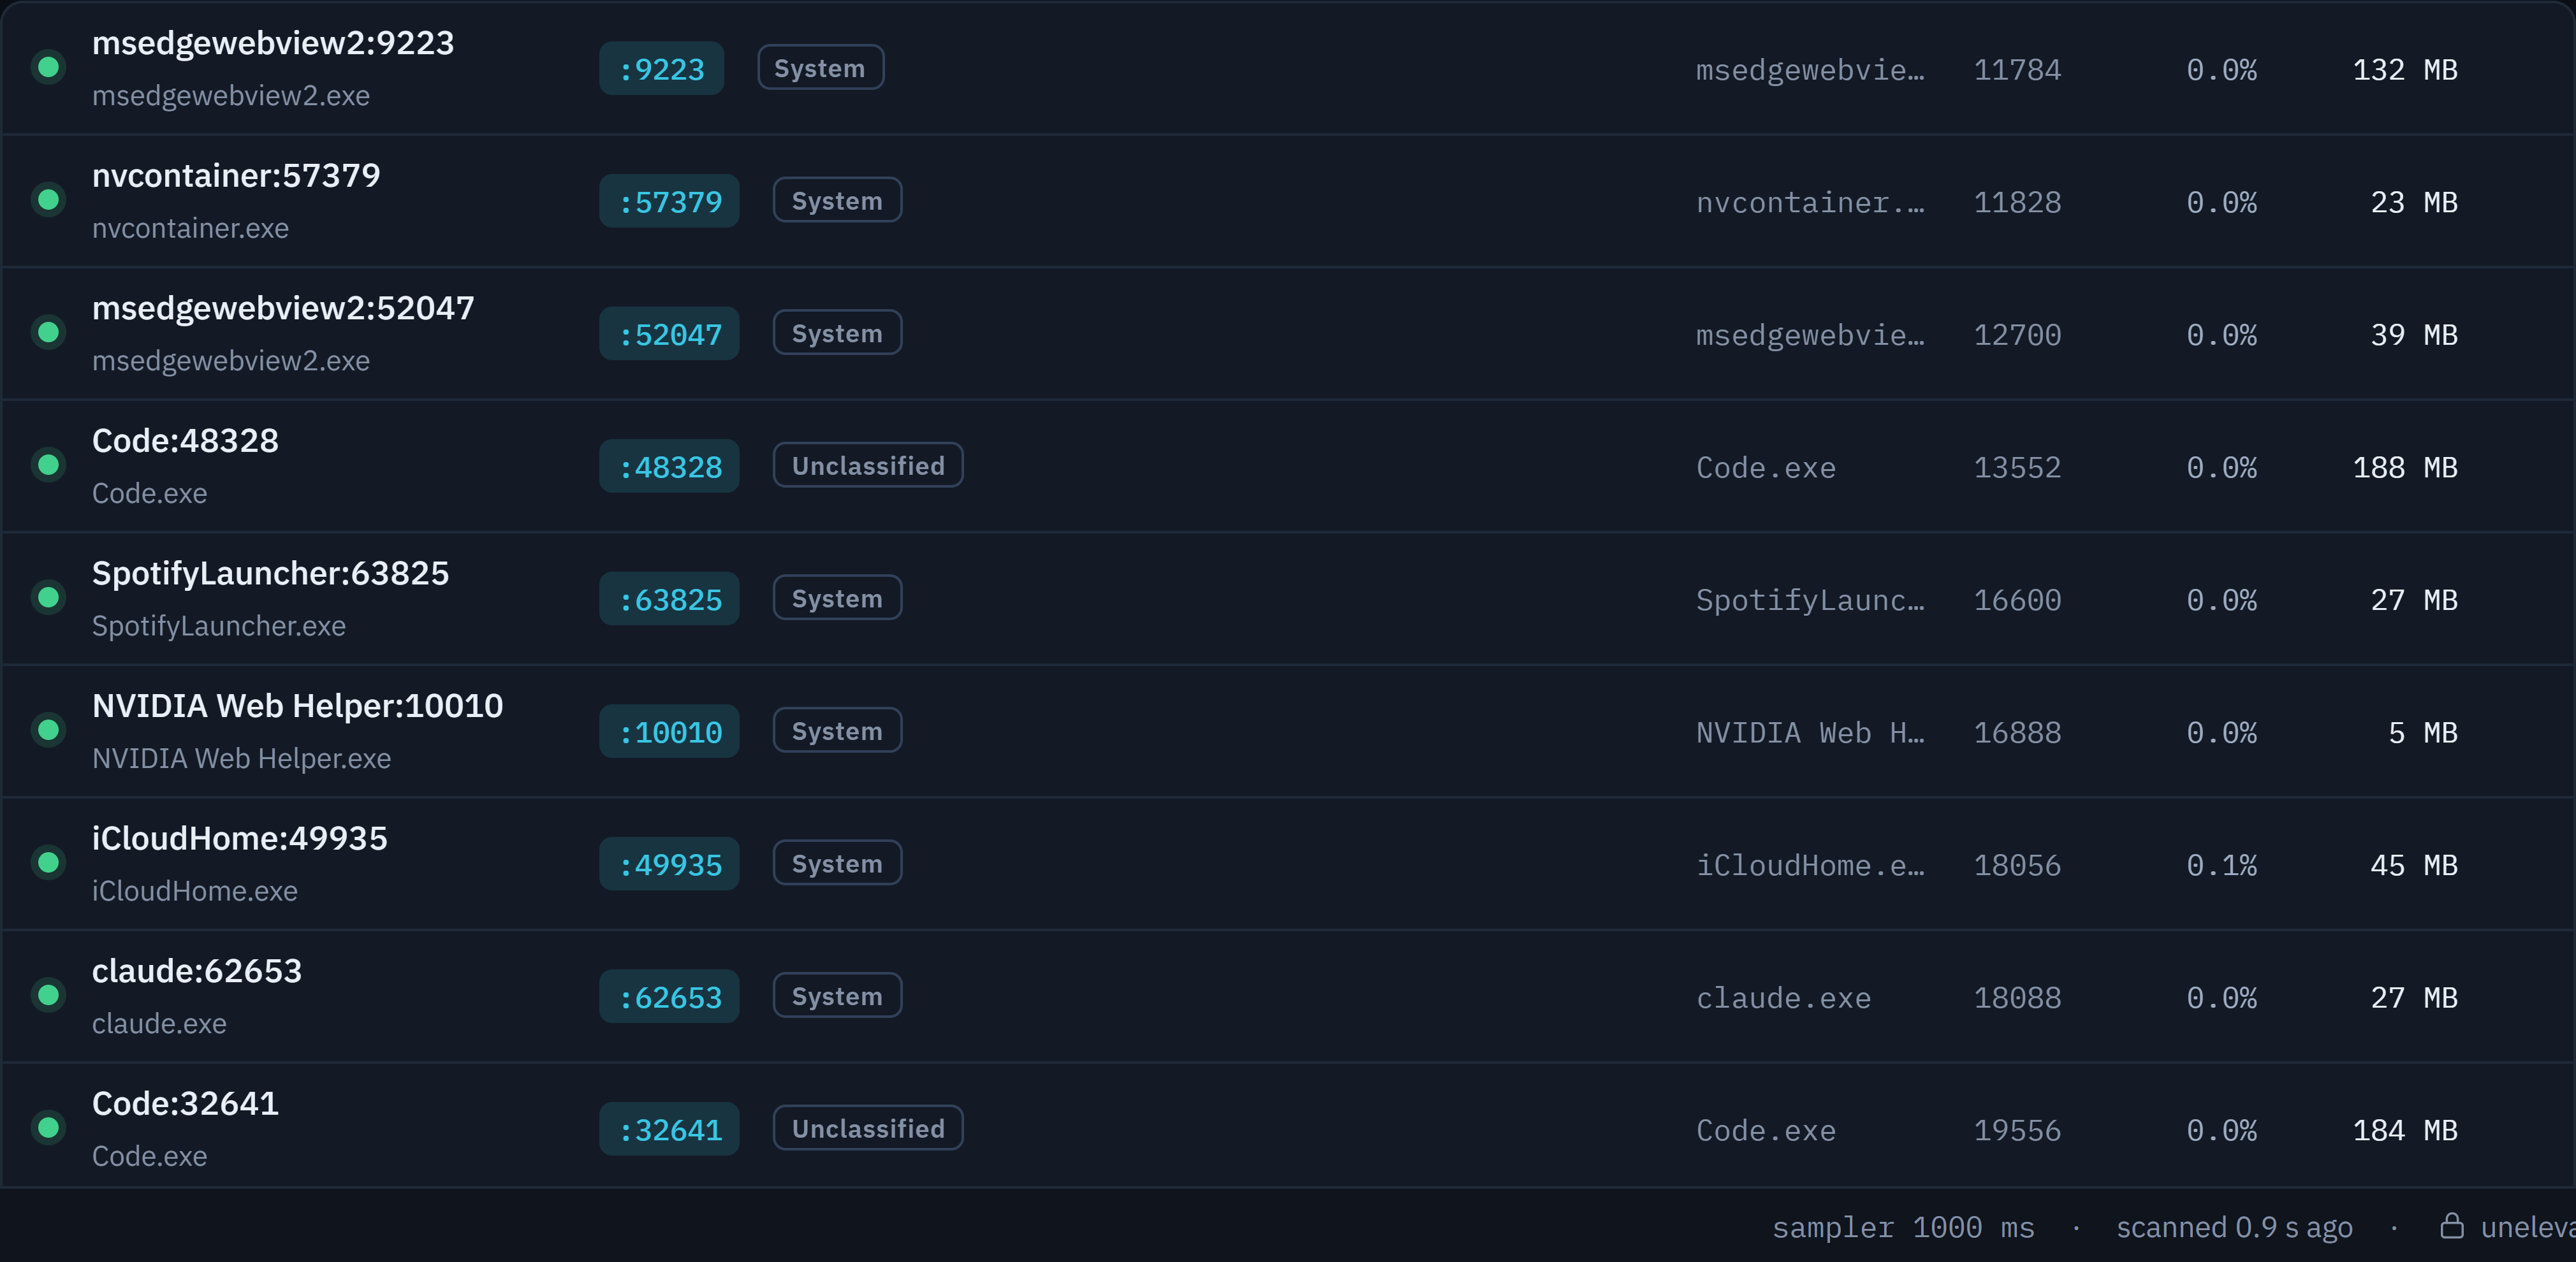This screenshot has height=1262, width=2576.
Task: Click PID 16888 cell
Action: (2017, 733)
